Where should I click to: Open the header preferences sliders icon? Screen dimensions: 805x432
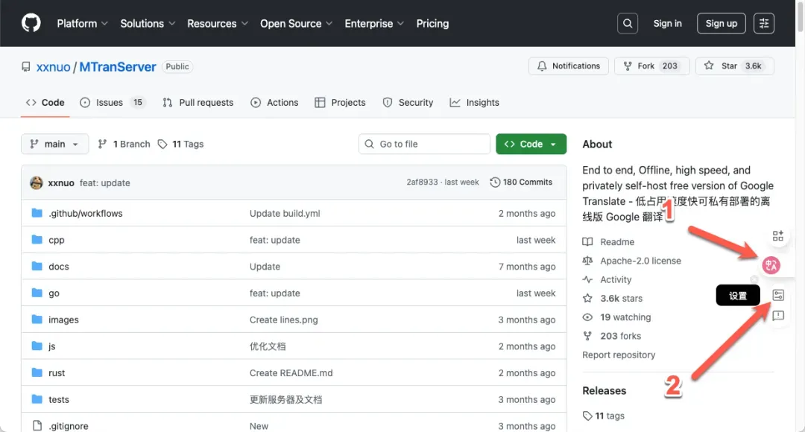point(764,23)
